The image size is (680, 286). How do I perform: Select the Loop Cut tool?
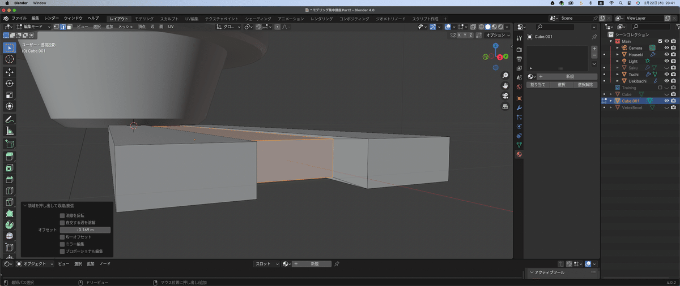click(10, 190)
